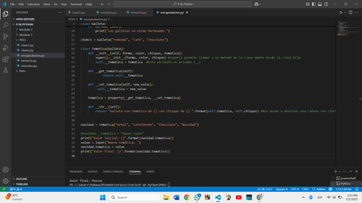
Task: Open the Source Control view
Action: [x=6, y=36]
